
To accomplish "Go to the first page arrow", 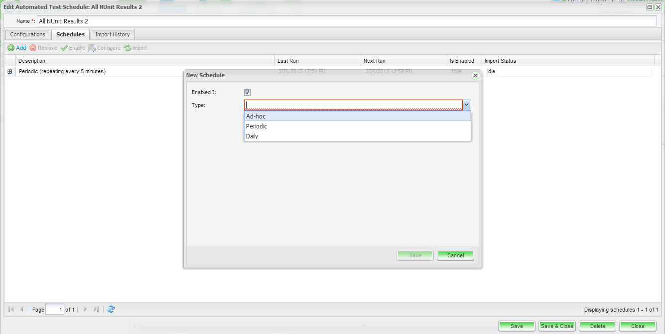I will [11, 309].
